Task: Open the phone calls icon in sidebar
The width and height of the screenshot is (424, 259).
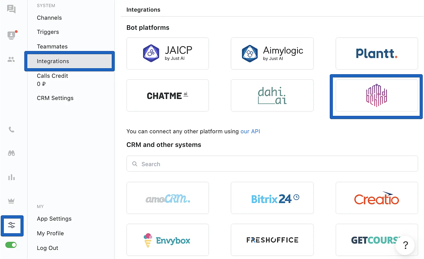Action: click(11, 130)
